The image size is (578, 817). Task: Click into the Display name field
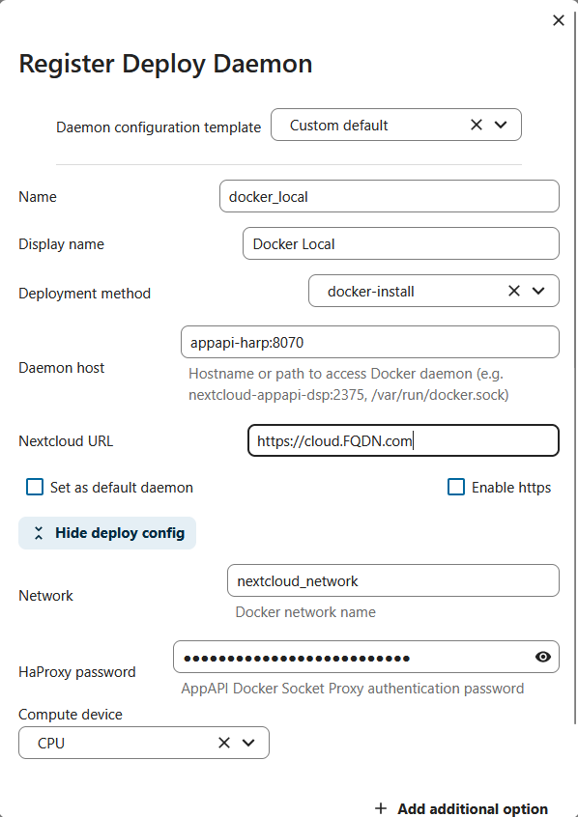pyautogui.click(x=400, y=243)
